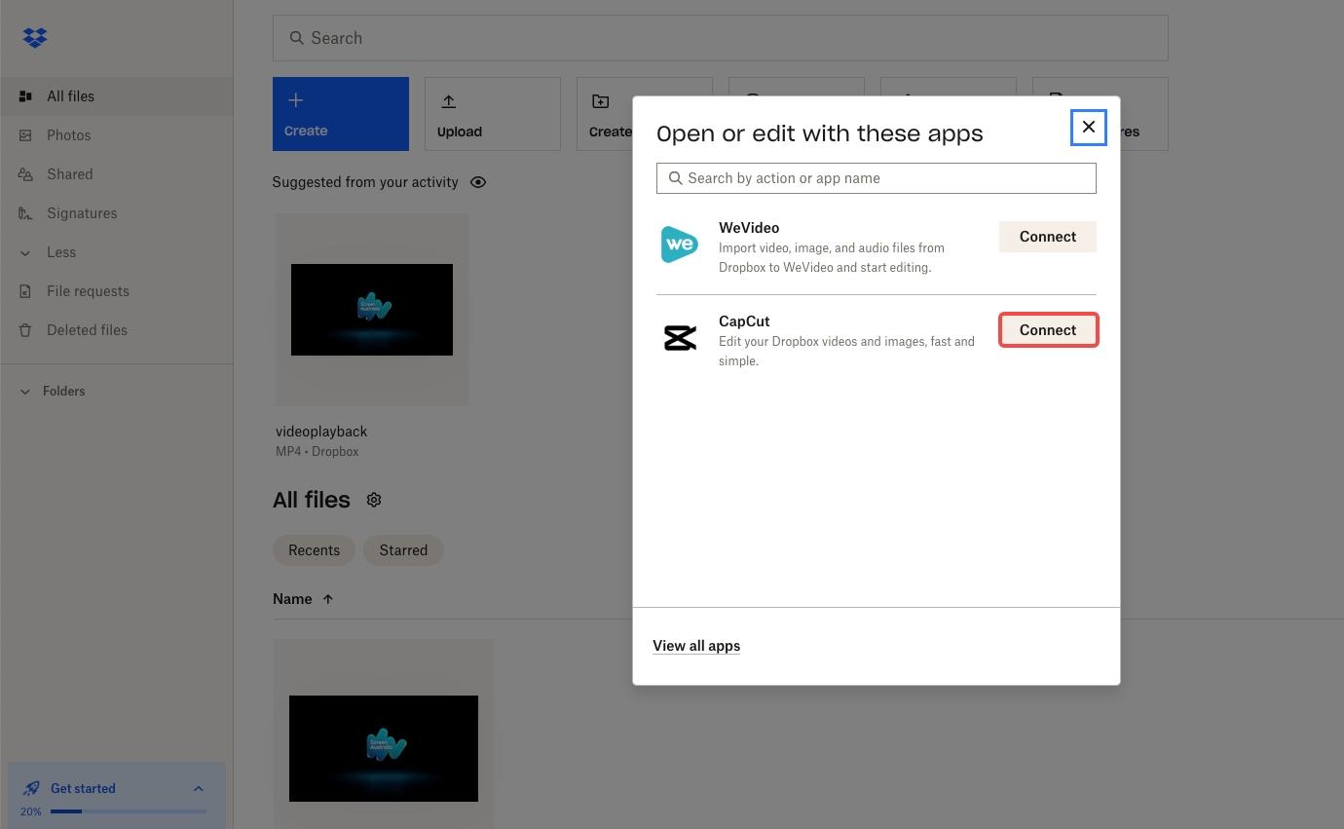Open the suggested videoplayback thumbnail
This screenshot has width=1344, height=829.
371,310
